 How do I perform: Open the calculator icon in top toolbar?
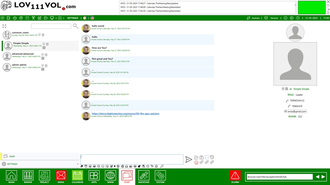(27, 18)
